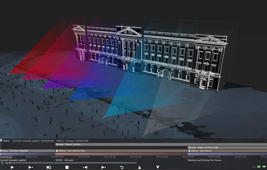Click the play-to-end-of-section button
The image size is (267, 170).
pos(30,167)
